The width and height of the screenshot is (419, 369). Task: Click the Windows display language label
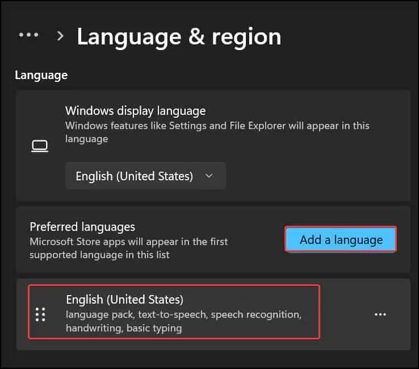pyautogui.click(x=135, y=110)
